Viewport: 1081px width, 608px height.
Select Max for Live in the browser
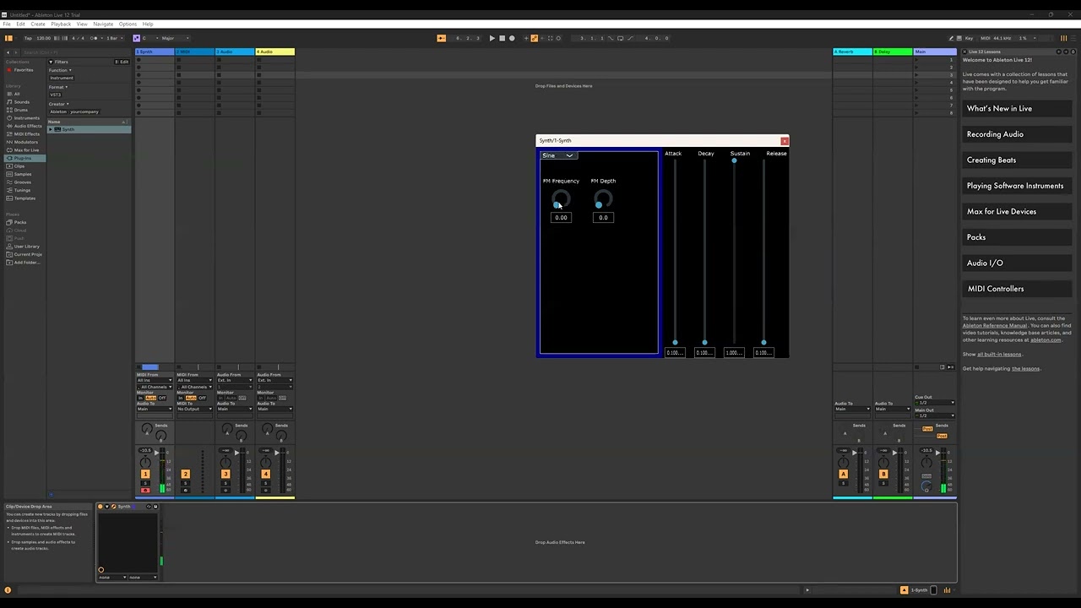25,150
